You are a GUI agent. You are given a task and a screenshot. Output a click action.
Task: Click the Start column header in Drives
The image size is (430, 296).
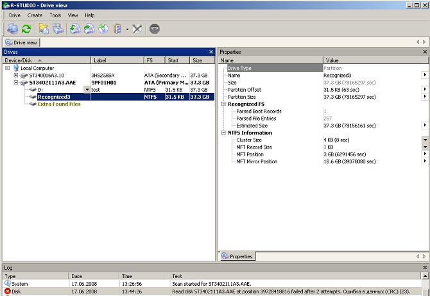[177, 60]
